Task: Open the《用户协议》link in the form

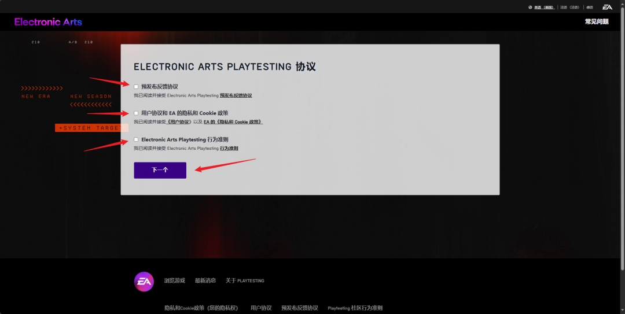Action: coord(179,122)
